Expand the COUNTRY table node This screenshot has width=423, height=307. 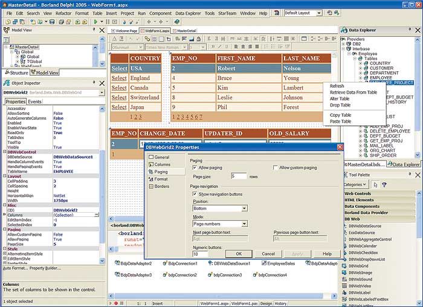(x=360, y=63)
